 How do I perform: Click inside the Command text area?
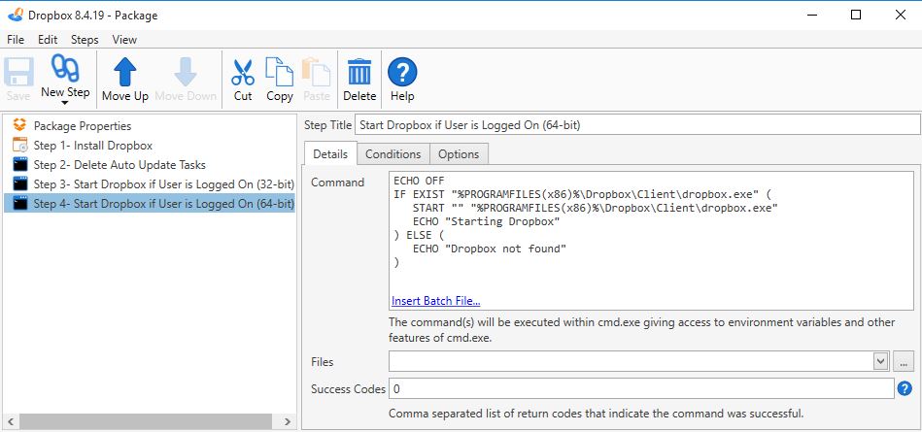click(x=651, y=241)
